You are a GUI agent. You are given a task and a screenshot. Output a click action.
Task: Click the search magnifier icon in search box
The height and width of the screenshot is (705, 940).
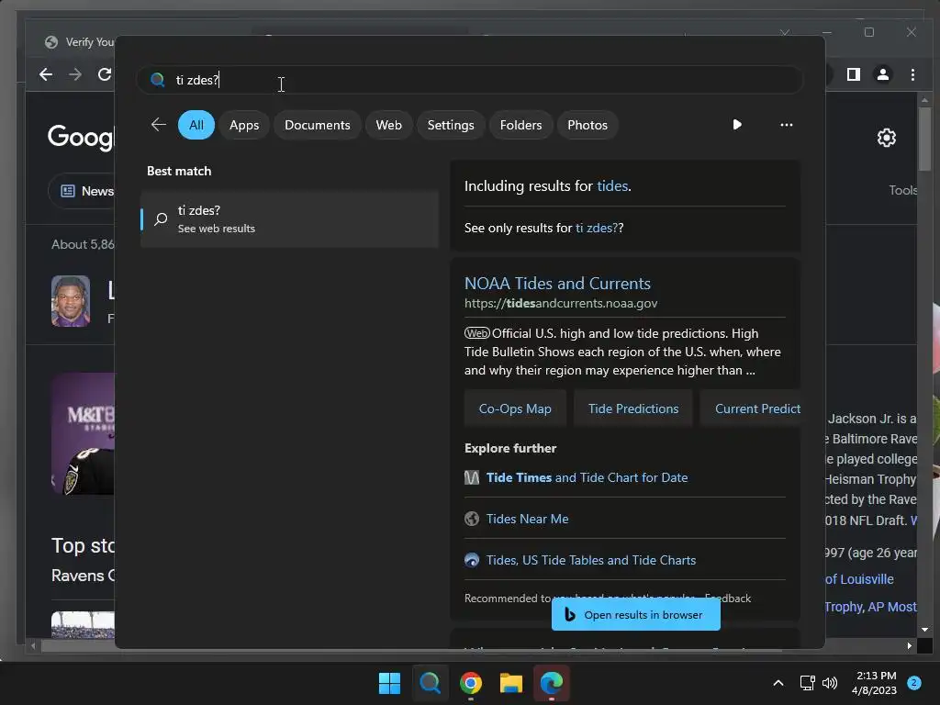pyautogui.click(x=157, y=80)
